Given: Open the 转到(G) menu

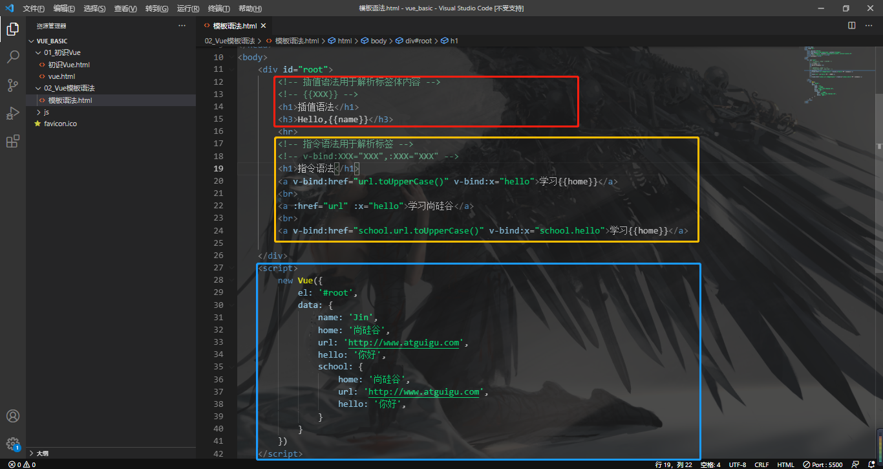Looking at the screenshot, I should coord(156,8).
